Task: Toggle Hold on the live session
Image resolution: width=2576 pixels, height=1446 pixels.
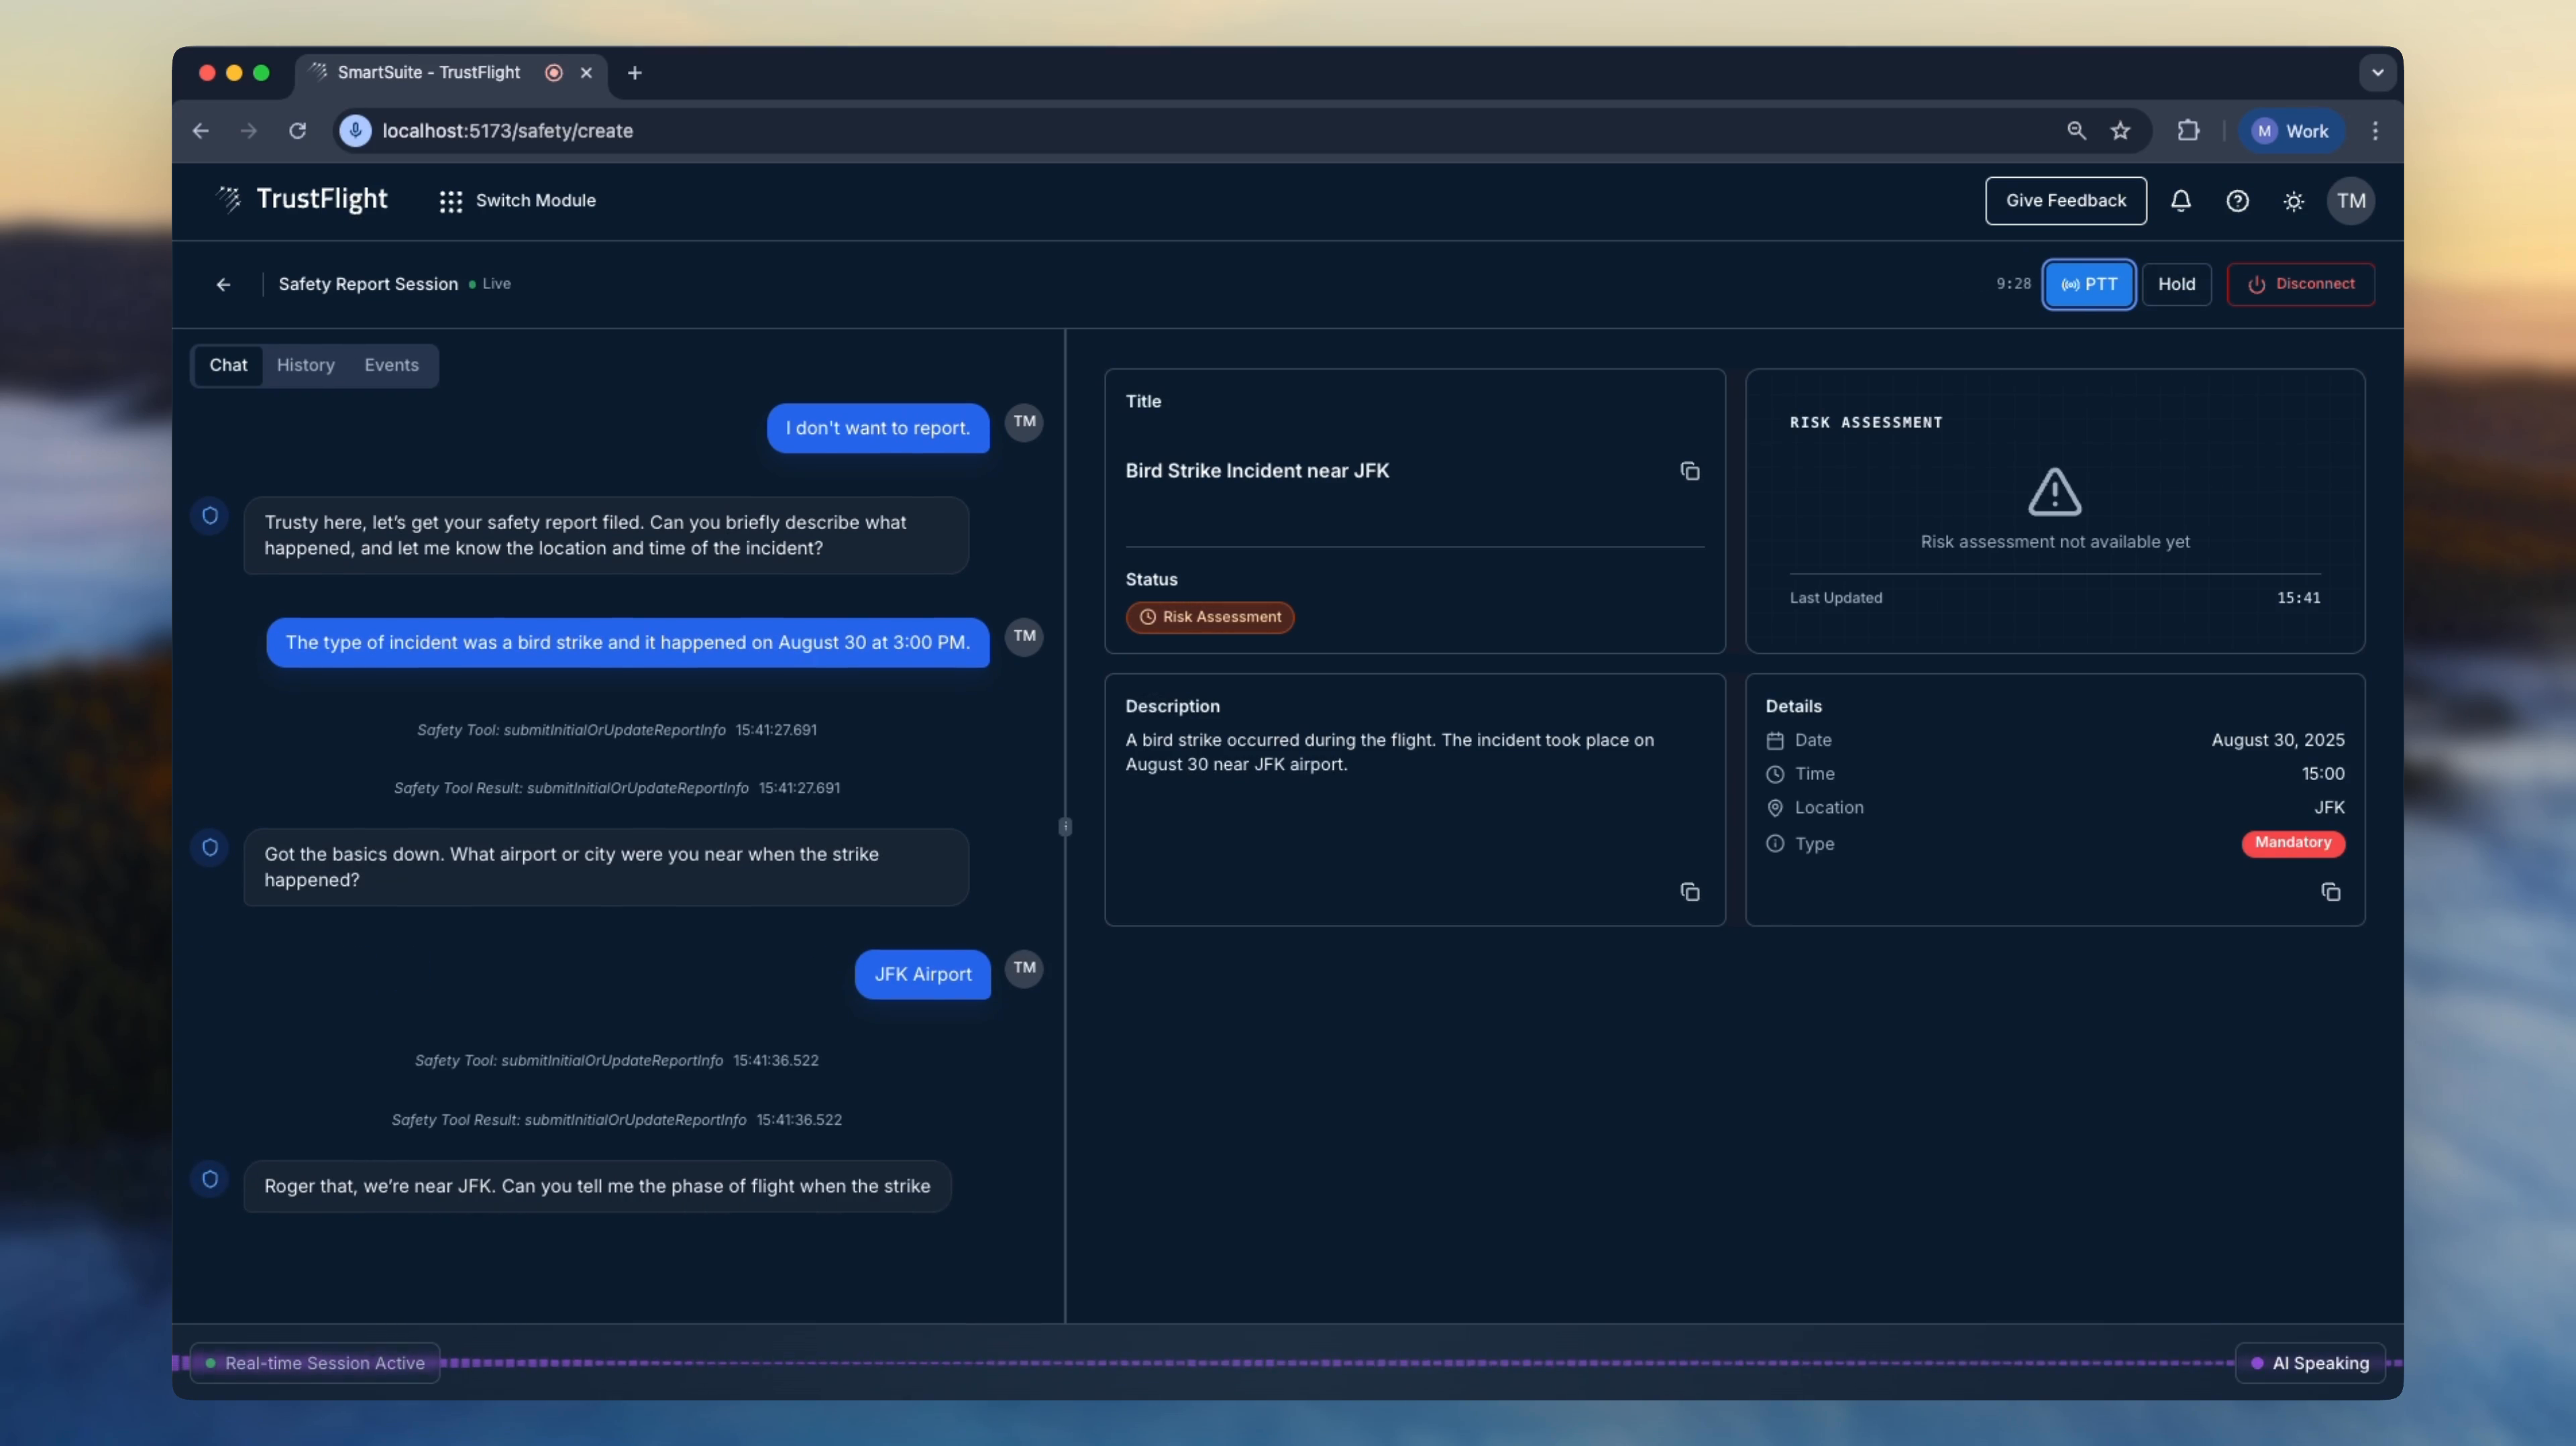Action: coord(2176,284)
